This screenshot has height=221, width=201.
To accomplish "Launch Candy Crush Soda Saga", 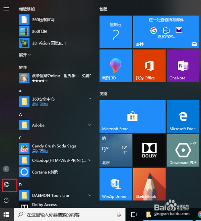I will pos(55,148).
